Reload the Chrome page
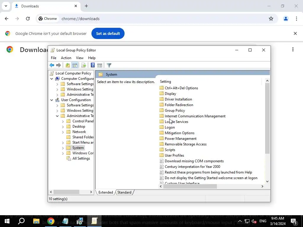Screen dimensions: 303x227 coord(28,19)
